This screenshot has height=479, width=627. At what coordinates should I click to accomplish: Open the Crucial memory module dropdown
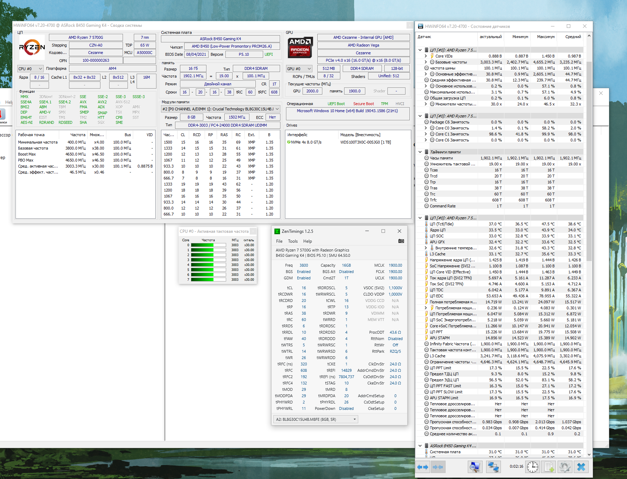tap(221, 109)
